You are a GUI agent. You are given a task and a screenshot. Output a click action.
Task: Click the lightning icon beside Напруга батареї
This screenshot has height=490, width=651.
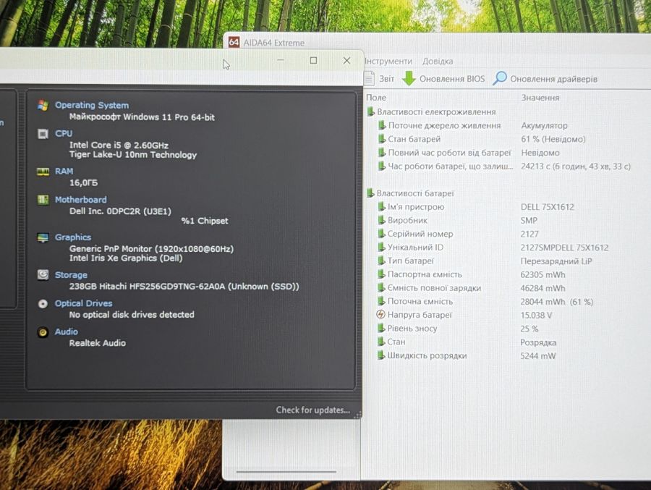pyautogui.click(x=380, y=315)
